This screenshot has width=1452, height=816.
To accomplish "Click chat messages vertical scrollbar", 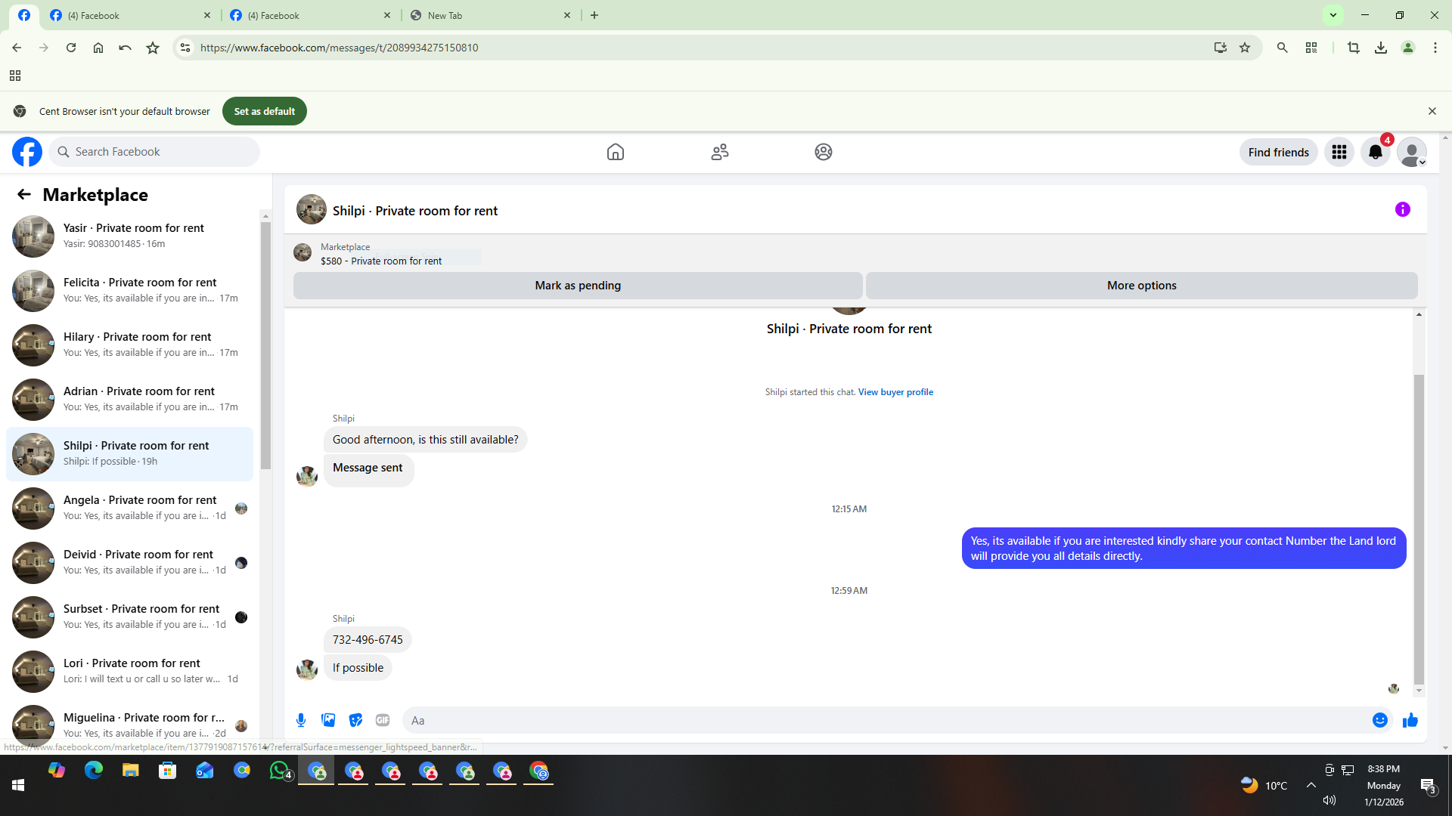I will point(1419,529).
